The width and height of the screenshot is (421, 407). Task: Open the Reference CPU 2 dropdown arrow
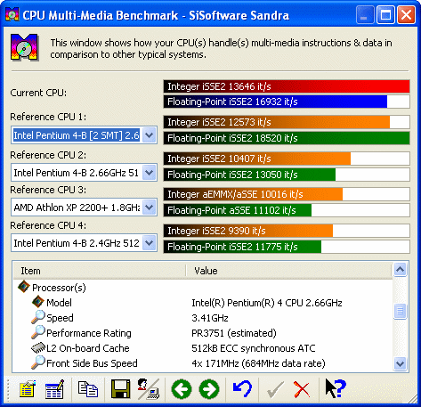coord(150,173)
